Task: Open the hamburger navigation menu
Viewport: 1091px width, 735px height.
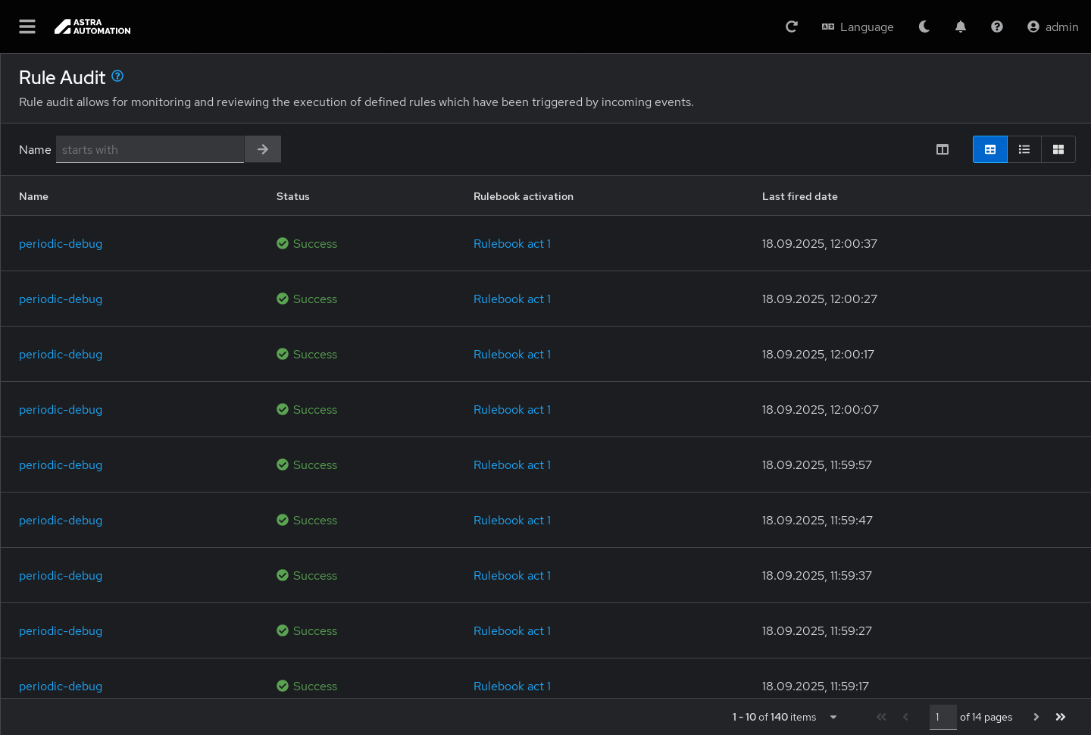Action: pyautogui.click(x=27, y=27)
